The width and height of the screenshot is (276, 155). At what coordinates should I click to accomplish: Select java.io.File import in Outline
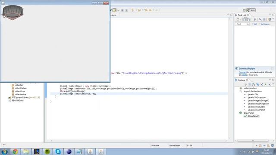pos(253,94)
